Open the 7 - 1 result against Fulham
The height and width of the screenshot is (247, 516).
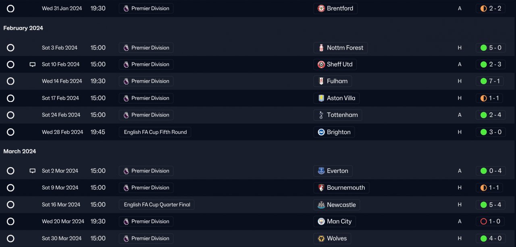point(491,81)
